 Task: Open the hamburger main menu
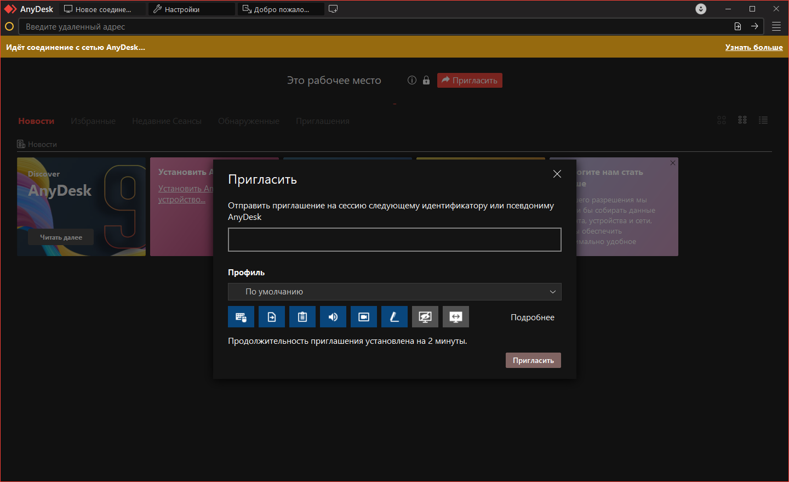pyautogui.click(x=776, y=26)
